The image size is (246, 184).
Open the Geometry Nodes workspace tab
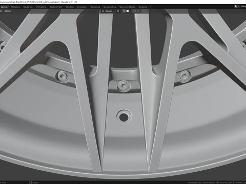[x=127, y=7]
